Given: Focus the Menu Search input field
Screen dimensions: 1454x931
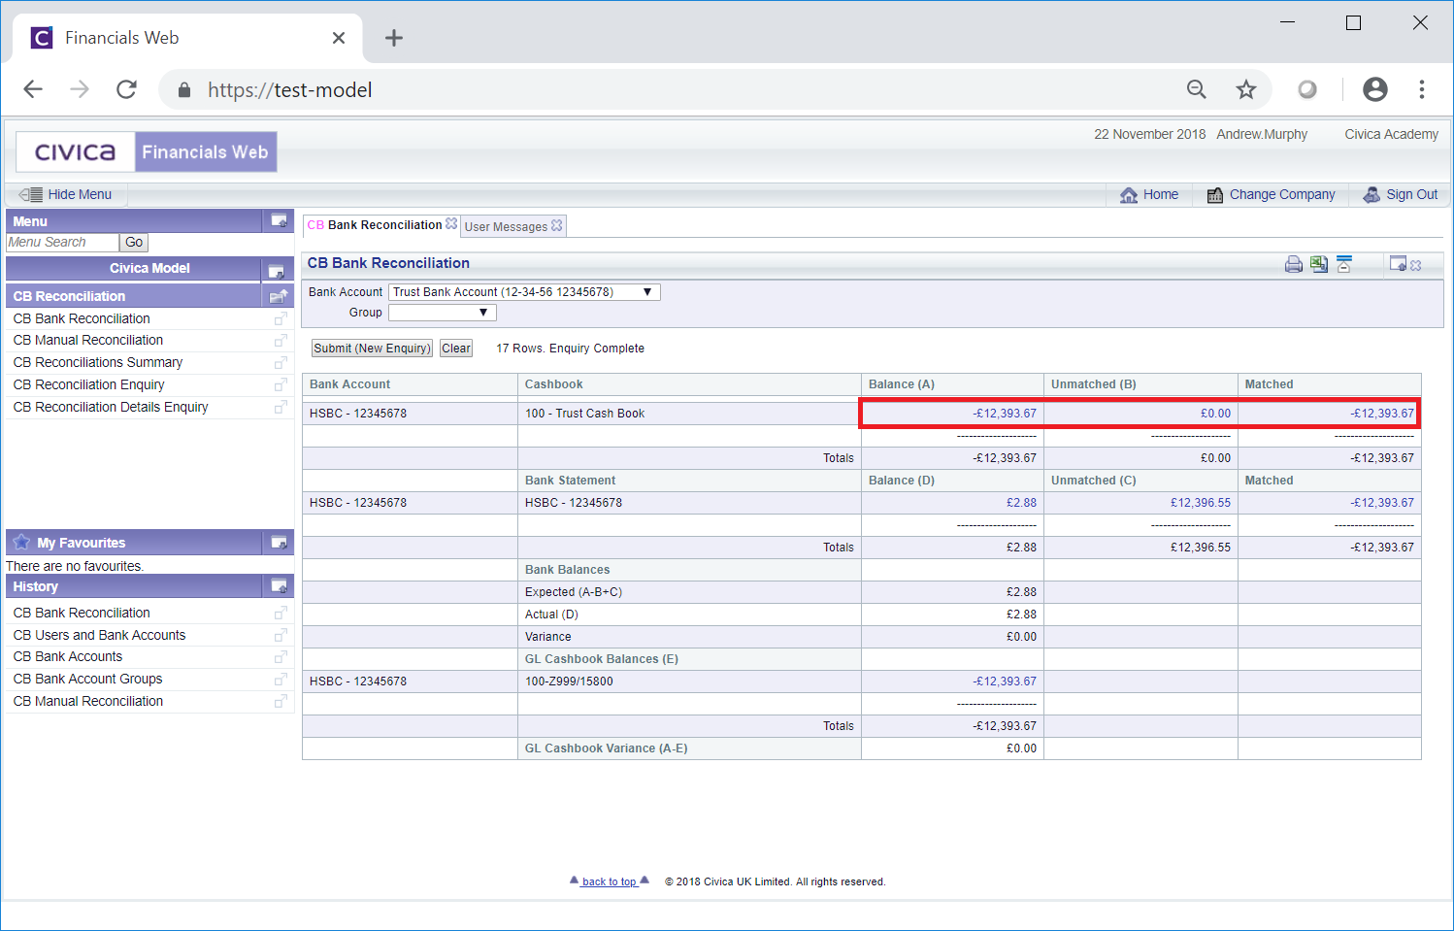Looking at the screenshot, I should pos(62,243).
